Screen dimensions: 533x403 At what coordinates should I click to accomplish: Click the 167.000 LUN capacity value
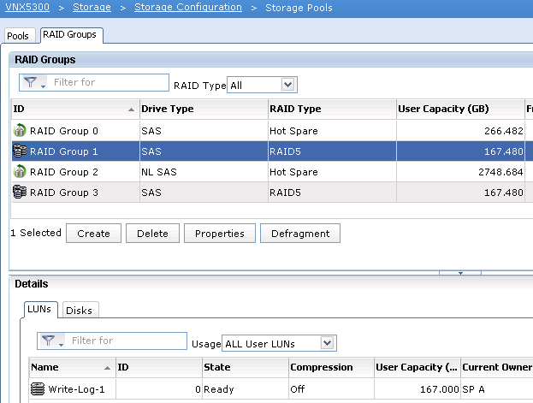click(440, 389)
